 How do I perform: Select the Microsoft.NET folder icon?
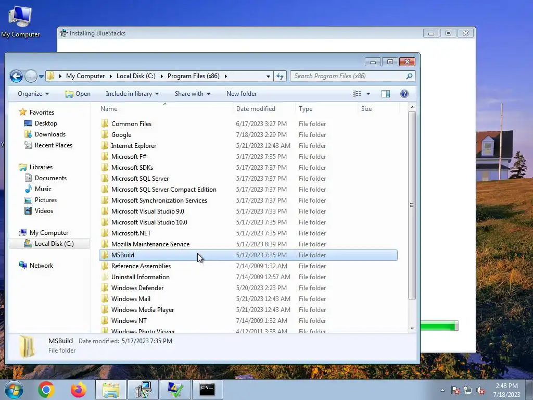(x=105, y=233)
